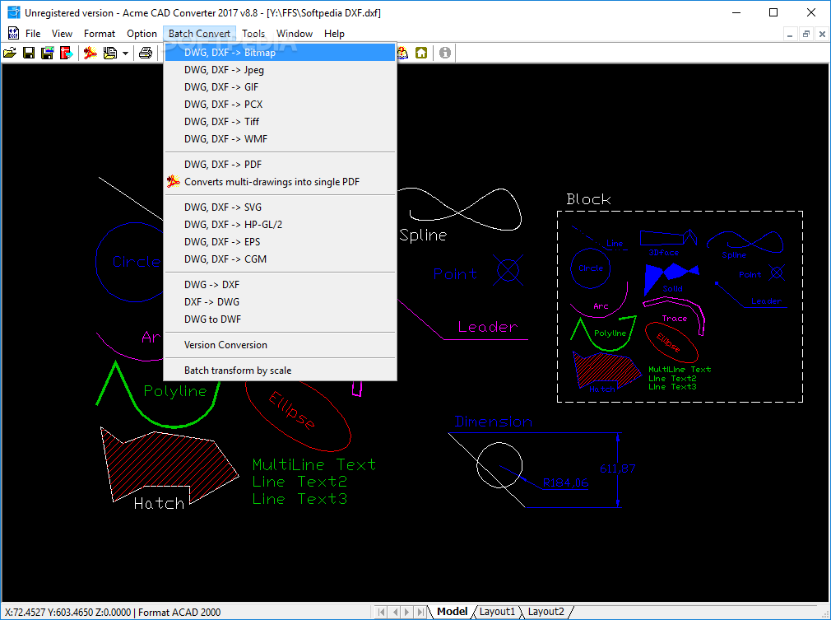Click the app icon in title bar
831x620 pixels.
pyautogui.click(x=14, y=12)
